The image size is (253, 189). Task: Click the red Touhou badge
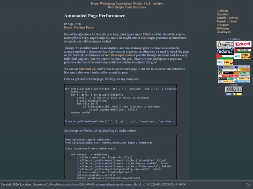pyautogui.click(x=243, y=44)
